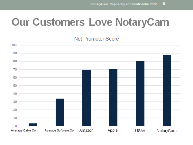Click the y-axis value 60

15,77
